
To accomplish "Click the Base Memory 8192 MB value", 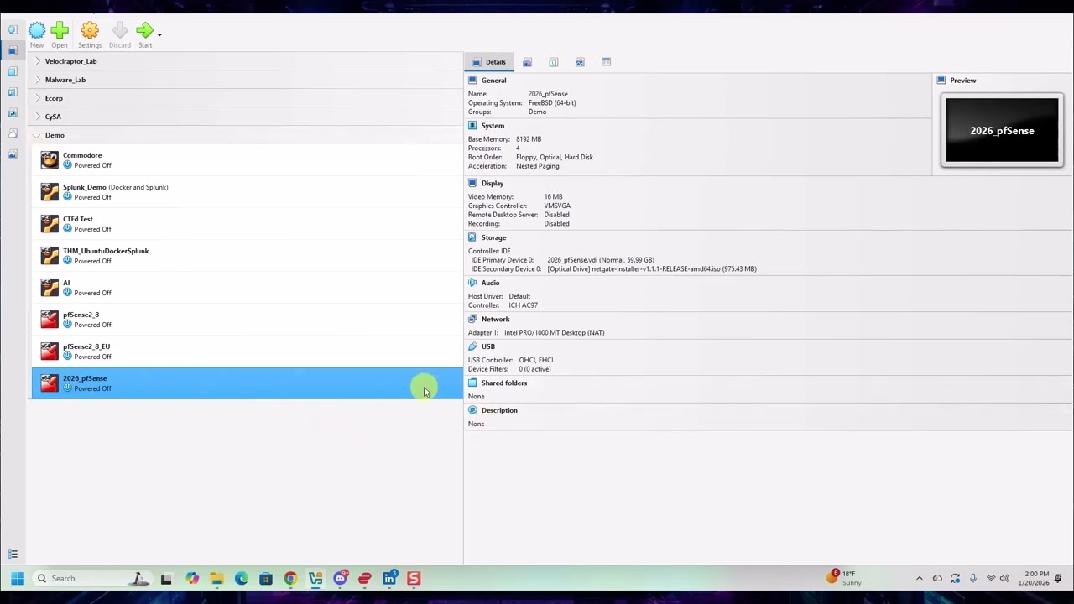I will tap(529, 139).
